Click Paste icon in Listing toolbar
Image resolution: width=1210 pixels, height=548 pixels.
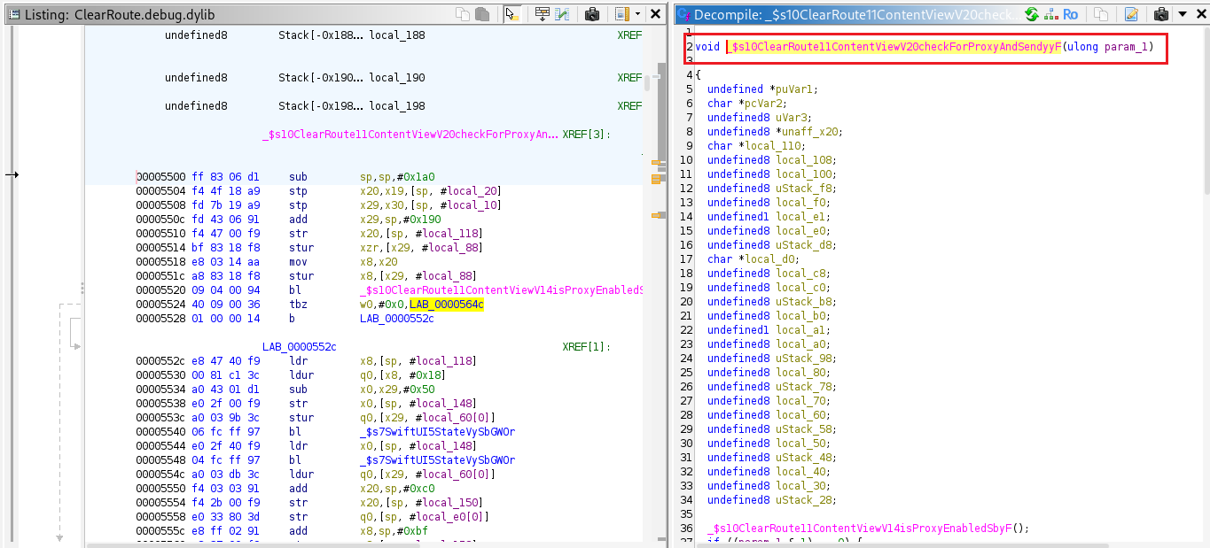coord(482,14)
